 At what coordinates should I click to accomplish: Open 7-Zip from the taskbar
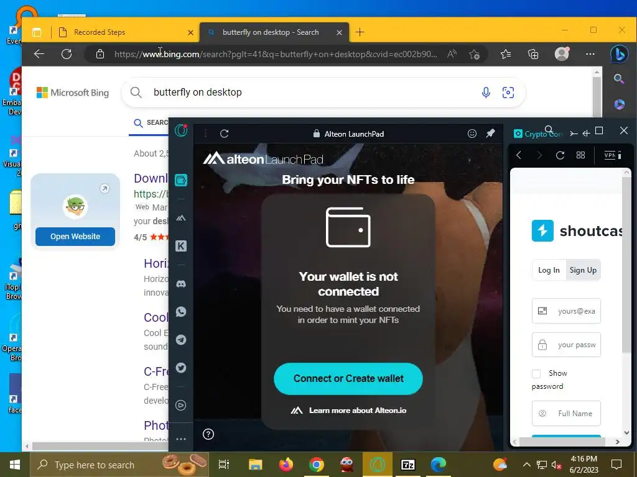coord(408,465)
